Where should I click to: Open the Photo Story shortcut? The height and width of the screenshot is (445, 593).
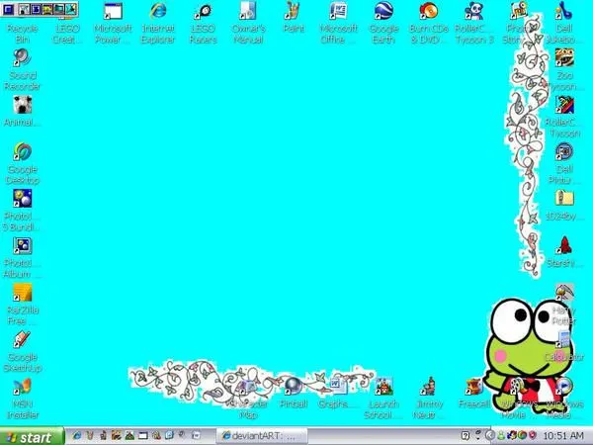click(x=519, y=11)
